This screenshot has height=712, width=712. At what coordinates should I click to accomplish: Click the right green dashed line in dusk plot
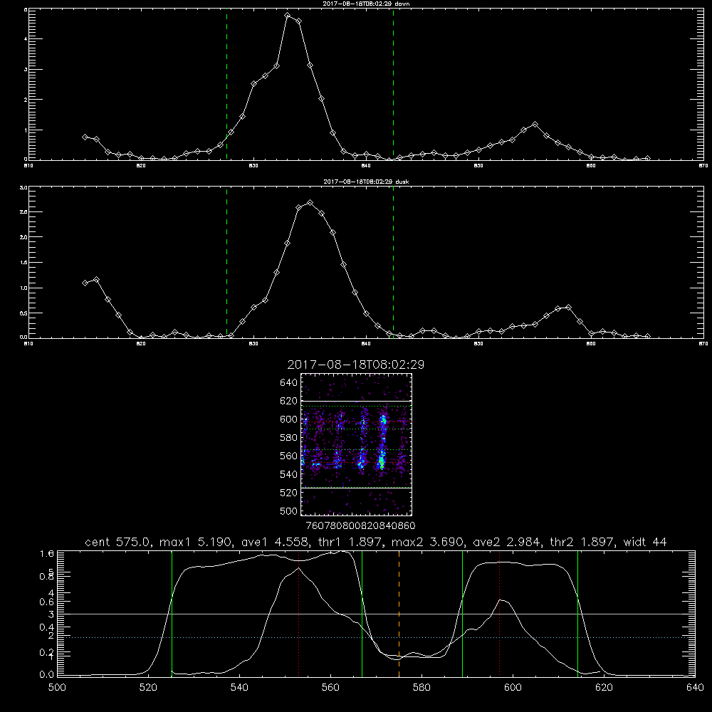click(x=393, y=263)
